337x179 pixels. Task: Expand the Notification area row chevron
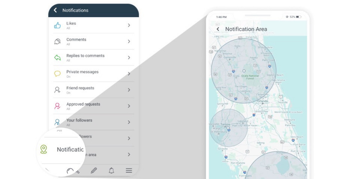point(129,155)
